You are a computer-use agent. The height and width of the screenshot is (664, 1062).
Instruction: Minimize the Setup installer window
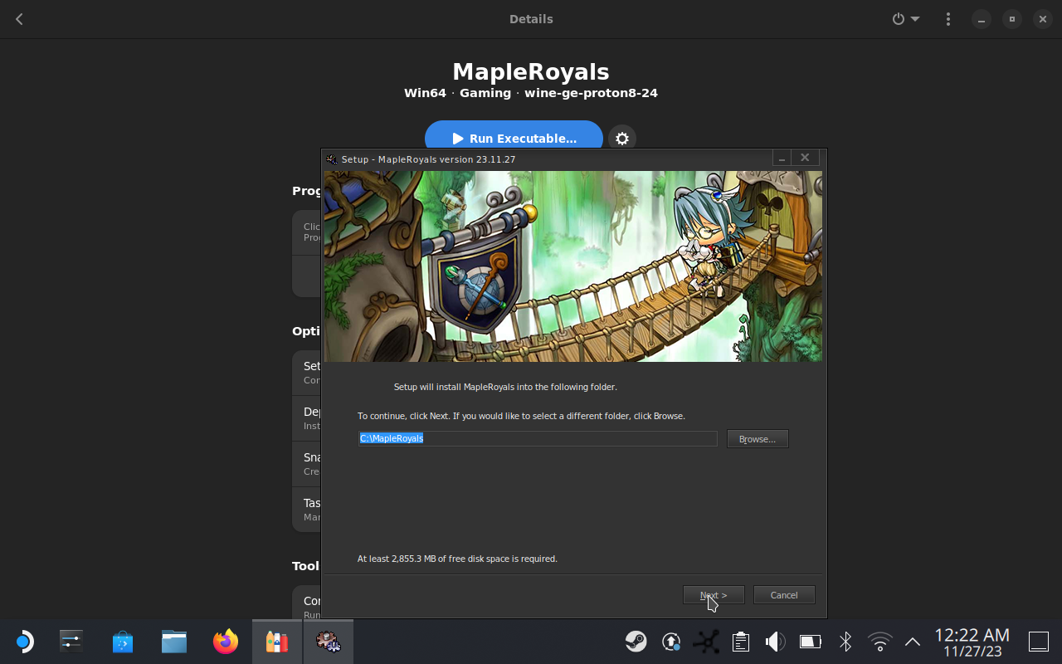pyautogui.click(x=782, y=158)
